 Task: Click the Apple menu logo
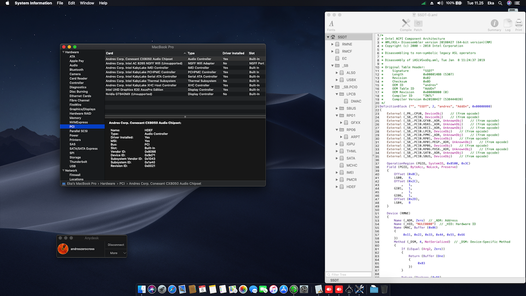[7, 3]
